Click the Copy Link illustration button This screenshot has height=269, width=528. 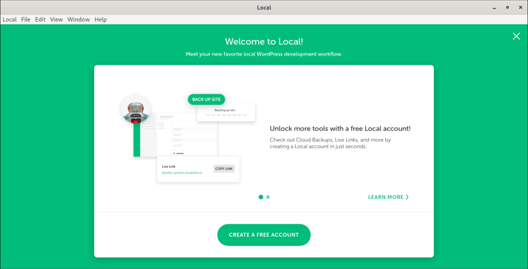point(224,169)
